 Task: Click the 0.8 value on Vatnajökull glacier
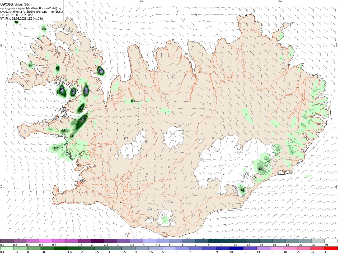pos(260,169)
